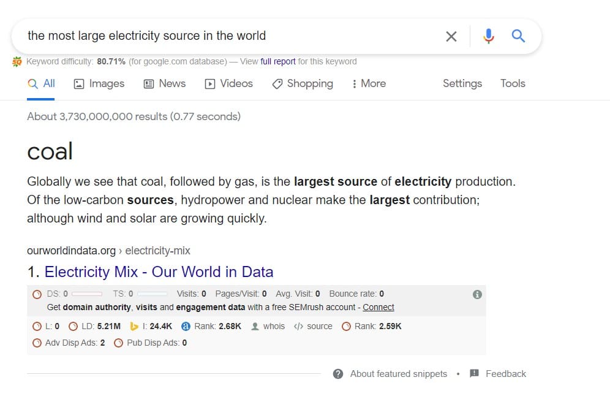The width and height of the screenshot is (610, 399).
Task: Clear the search query with the X icon
Action: coord(451,36)
